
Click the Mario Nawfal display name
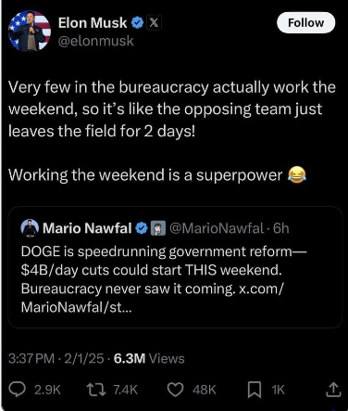coord(87,228)
